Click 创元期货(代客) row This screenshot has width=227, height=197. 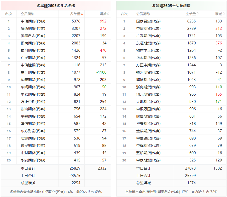[x=171, y=94]
